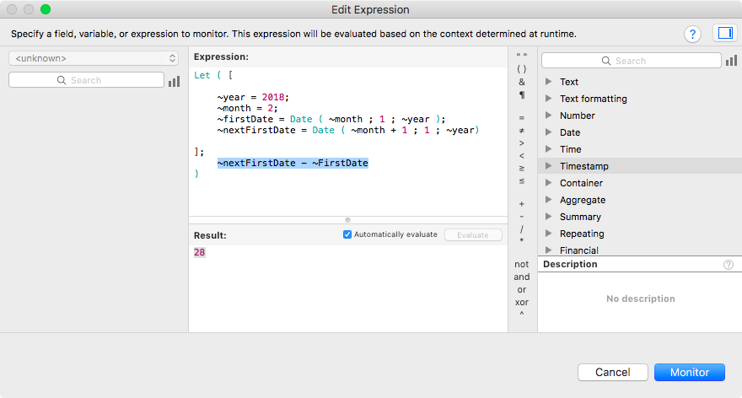
Task: Click the sort bars icon beside functions search
Action: (x=732, y=61)
